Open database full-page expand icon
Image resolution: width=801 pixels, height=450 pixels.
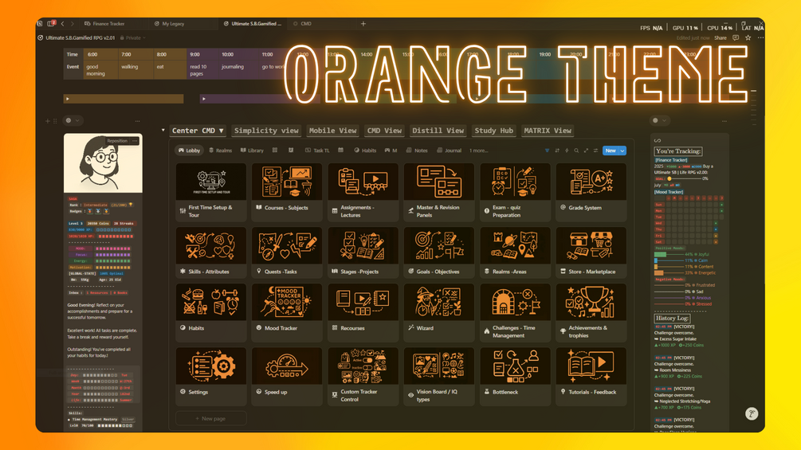tap(586, 151)
